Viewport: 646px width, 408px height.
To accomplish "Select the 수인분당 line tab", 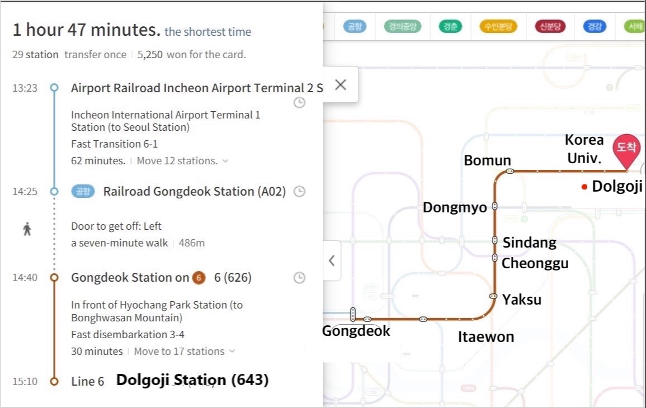I will coord(498,26).
